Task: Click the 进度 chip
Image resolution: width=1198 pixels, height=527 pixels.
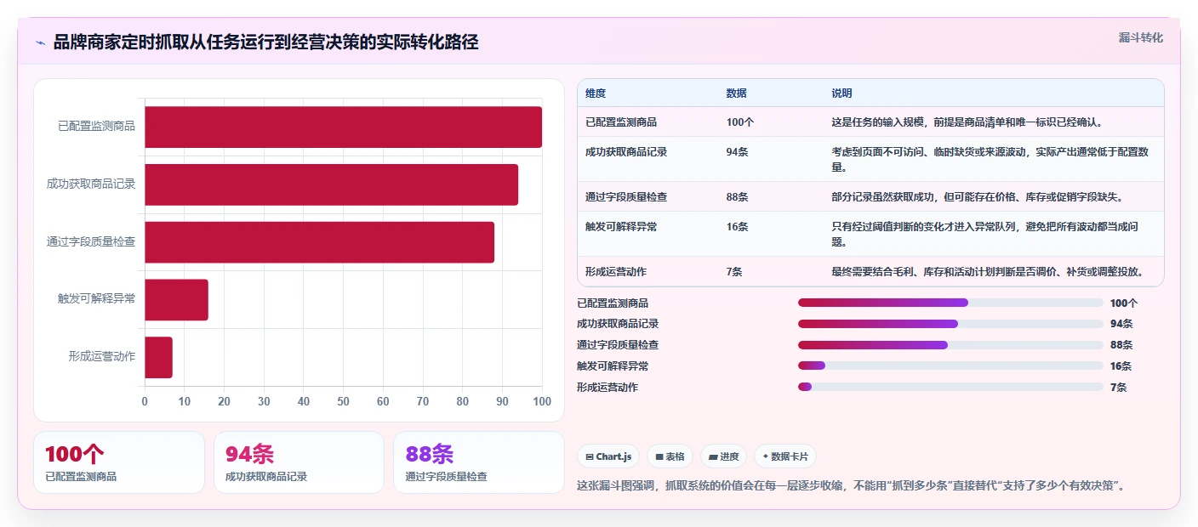Action: 723,456
